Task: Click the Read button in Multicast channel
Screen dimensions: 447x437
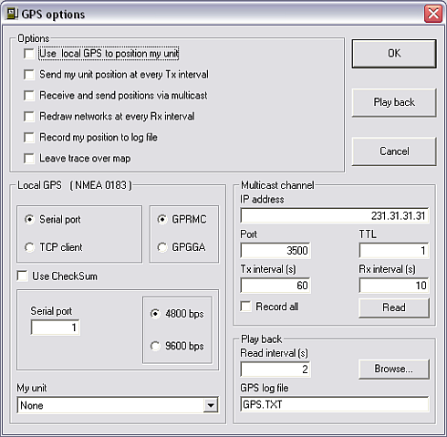Action: click(394, 307)
